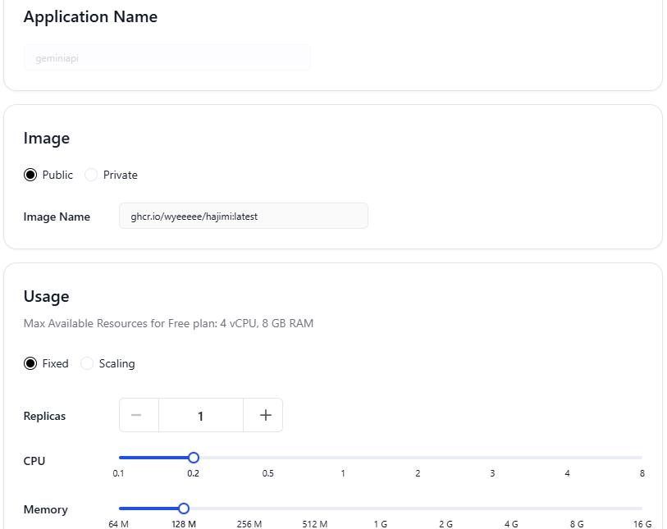Click the plus icon to increase replicas
This screenshot has width=667, height=529.
(265, 415)
